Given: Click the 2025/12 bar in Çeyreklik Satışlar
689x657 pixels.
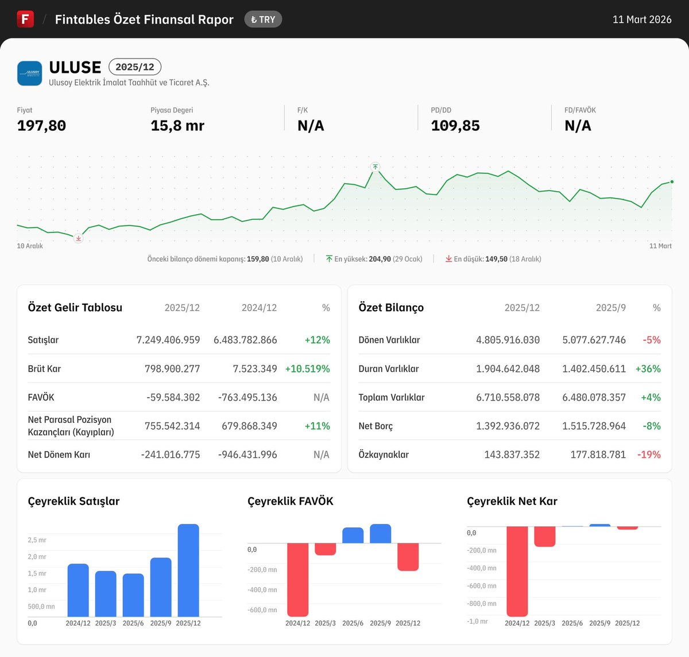Looking at the screenshot, I should [x=188, y=570].
